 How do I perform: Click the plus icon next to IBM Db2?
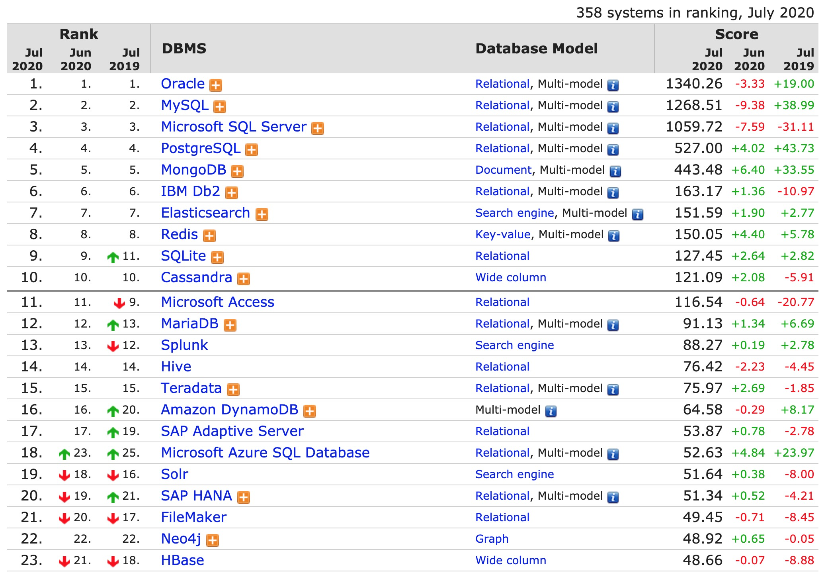pyautogui.click(x=232, y=192)
